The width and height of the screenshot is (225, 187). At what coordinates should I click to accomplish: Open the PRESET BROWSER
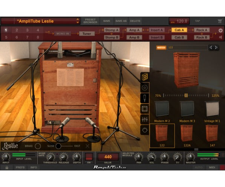[x=90, y=21]
